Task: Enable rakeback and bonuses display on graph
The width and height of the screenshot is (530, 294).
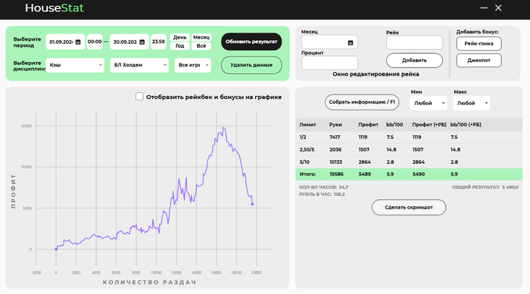Action: [x=139, y=97]
